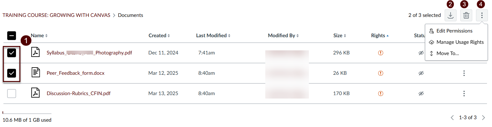Viewport: 492px width, 127px height.
Task: Select Manage Usage Rights menu item
Action: click(460, 42)
